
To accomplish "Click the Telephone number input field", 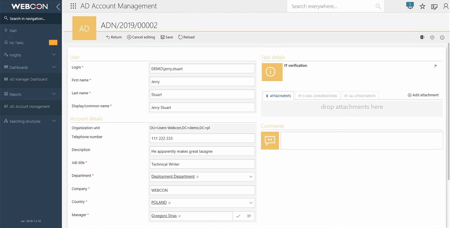I will click(x=202, y=138).
